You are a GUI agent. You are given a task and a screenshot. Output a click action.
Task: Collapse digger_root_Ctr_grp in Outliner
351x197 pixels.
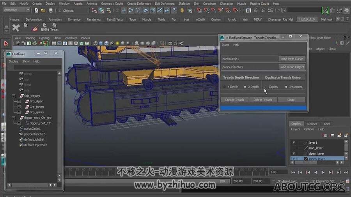[14, 118]
